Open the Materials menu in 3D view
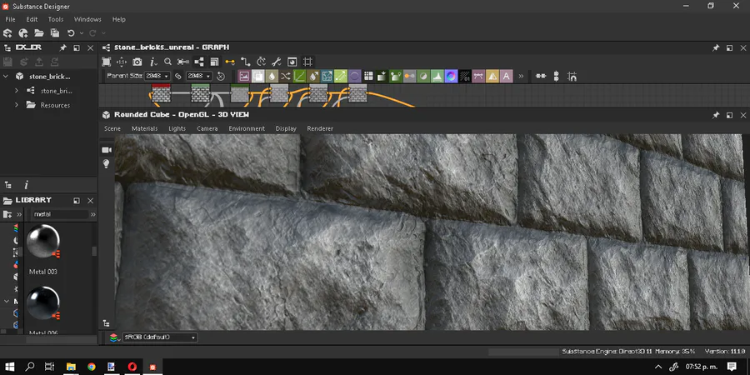This screenshot has height=375, width=750. pos(144,129)
